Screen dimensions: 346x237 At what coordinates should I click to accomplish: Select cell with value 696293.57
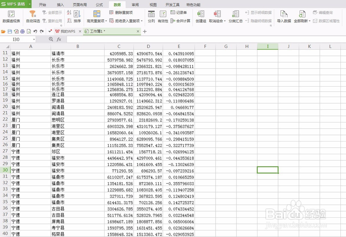tap(148, 170)
